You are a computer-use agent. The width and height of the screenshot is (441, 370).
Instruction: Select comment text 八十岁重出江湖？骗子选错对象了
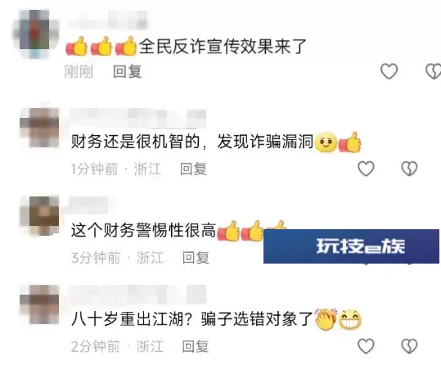(192, 319)
